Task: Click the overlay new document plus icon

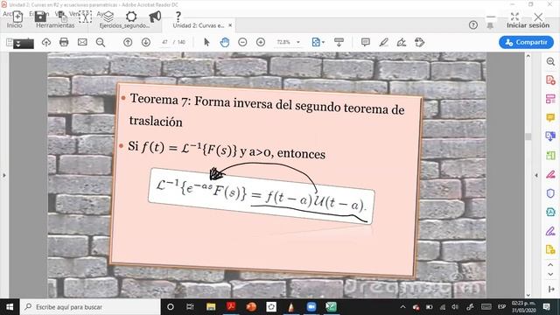Action: pos(17,17)
